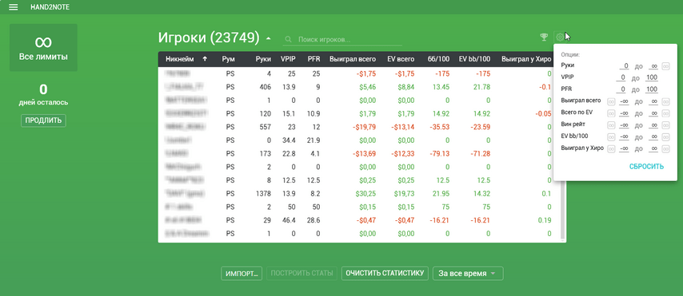The height and width of the screenshot is (296, 683).
Task: Sort by EV всего column header
Action: pyautogui.click(x=401, y=59)
